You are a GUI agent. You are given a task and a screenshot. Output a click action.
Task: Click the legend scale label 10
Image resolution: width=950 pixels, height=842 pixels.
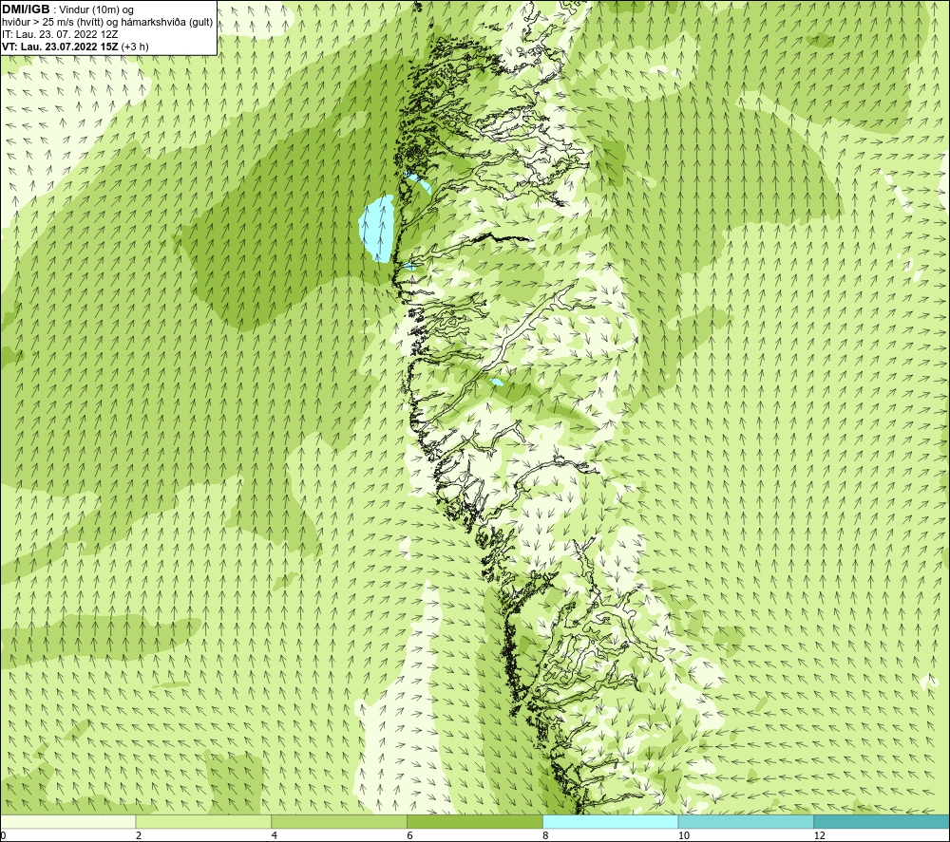(683, 836)
